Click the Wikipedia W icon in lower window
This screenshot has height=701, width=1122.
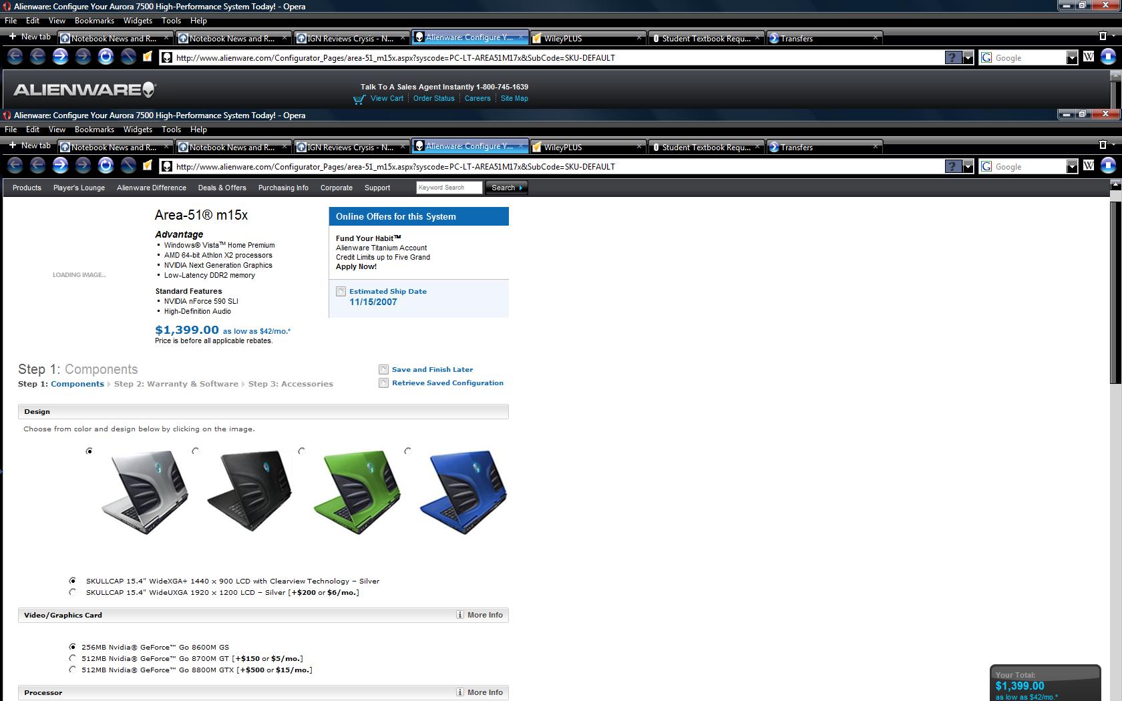[x=1089, y=166]
